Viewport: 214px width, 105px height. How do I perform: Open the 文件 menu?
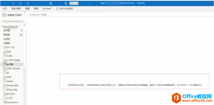coord(5,8)
